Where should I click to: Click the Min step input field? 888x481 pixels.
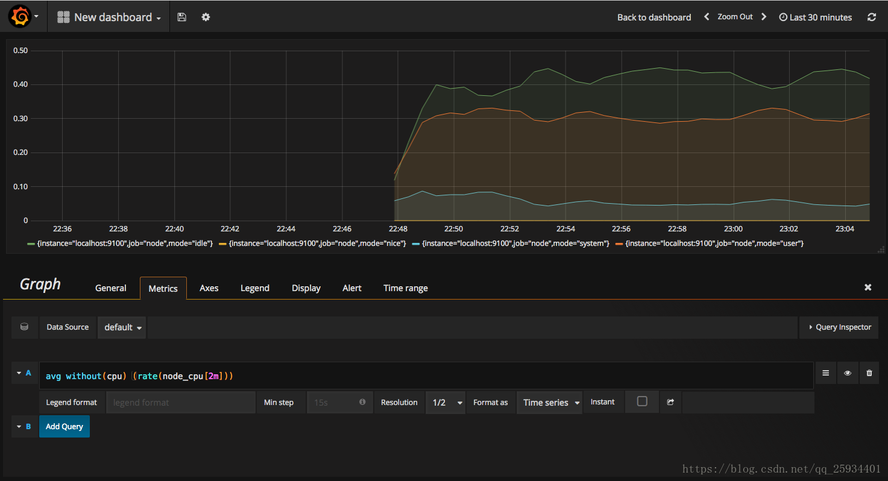340,402
